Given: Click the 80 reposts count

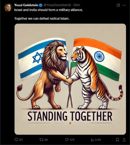Looking at the screenshot, I should 46,140.
